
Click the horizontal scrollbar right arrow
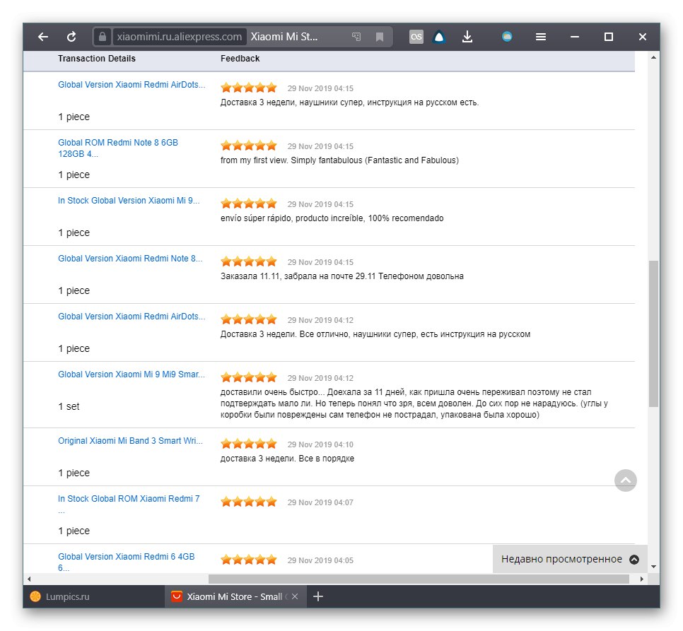click(641, 579)
